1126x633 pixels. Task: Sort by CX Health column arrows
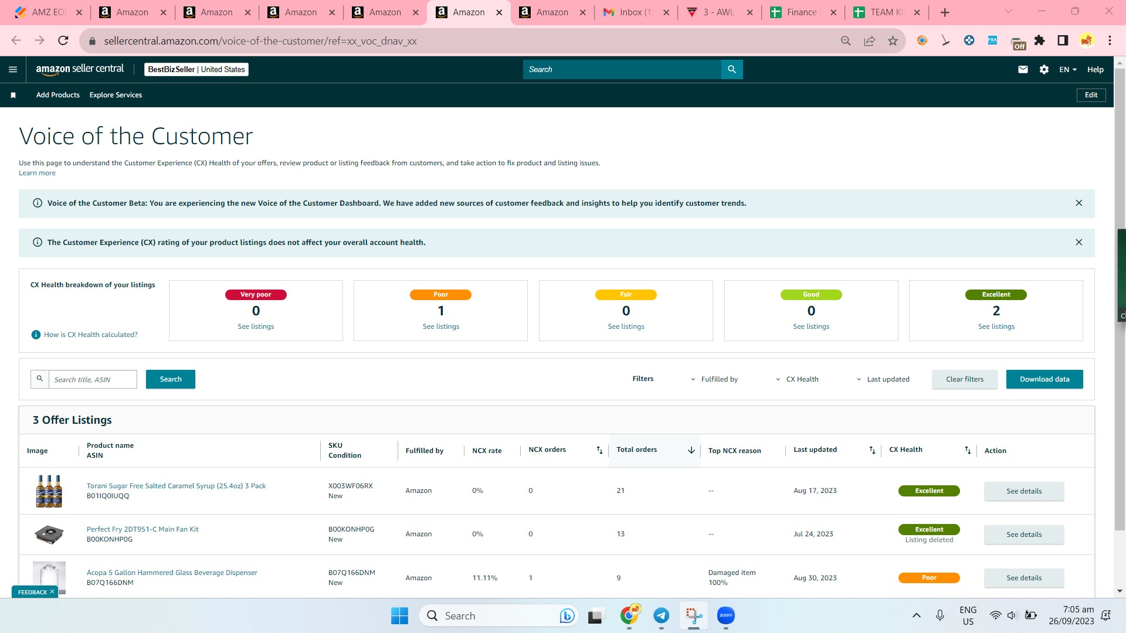968,450
